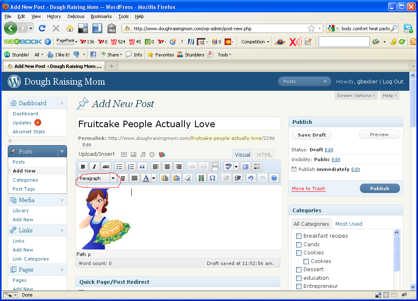Open the text color picker arrow
Viewport: 418px width, 301px height.
[153, 178]
